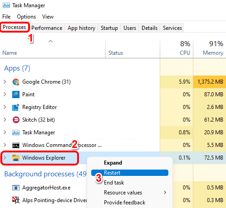The image size is (226, 208).
Task: Click the AggregatorHost.exe process icon
Action: 16,188
